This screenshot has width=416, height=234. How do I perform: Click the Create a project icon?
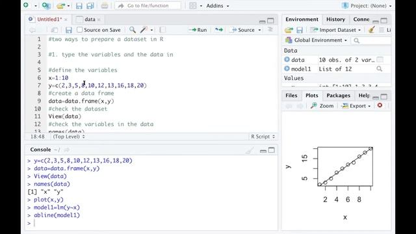(46, 5)
